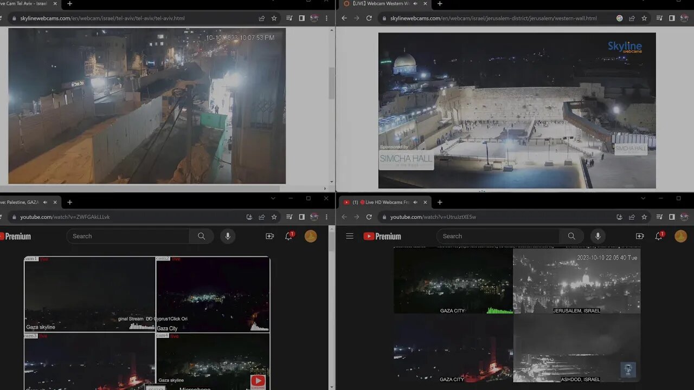Open the Simcha Hall sponsor banner
Image resolution: width=694 pixels, height=390 pixels.
(x=406, y=158)
